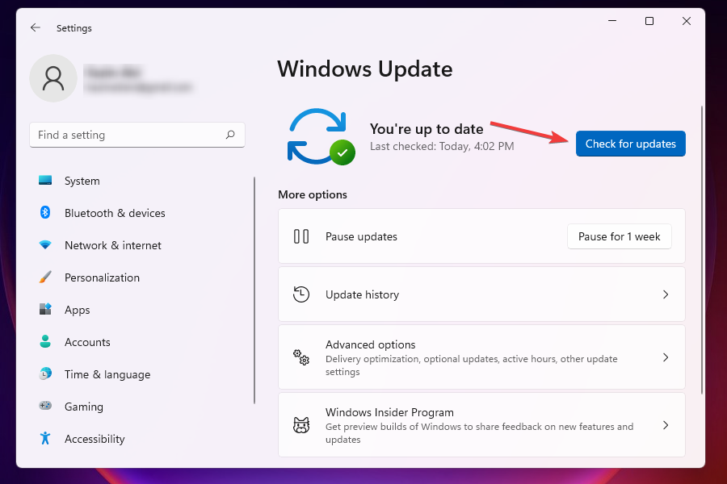Select the Personalization paintbrush icon
The height and width of the screenshot is (484, 727).
pos(45,277)
